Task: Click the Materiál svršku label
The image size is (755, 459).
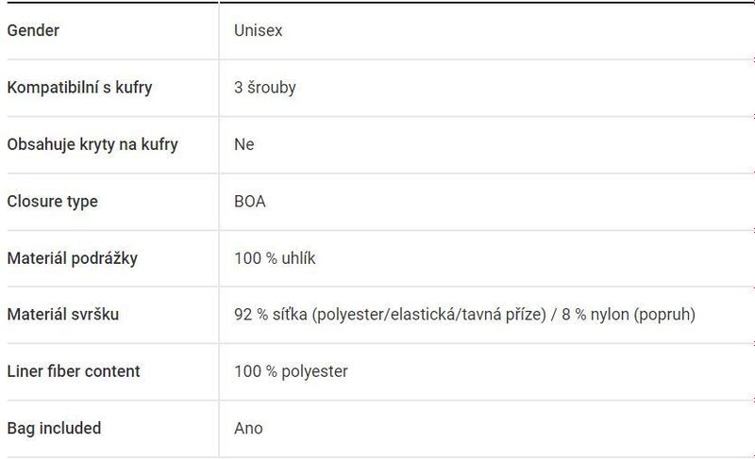Action: coord(63,315)
